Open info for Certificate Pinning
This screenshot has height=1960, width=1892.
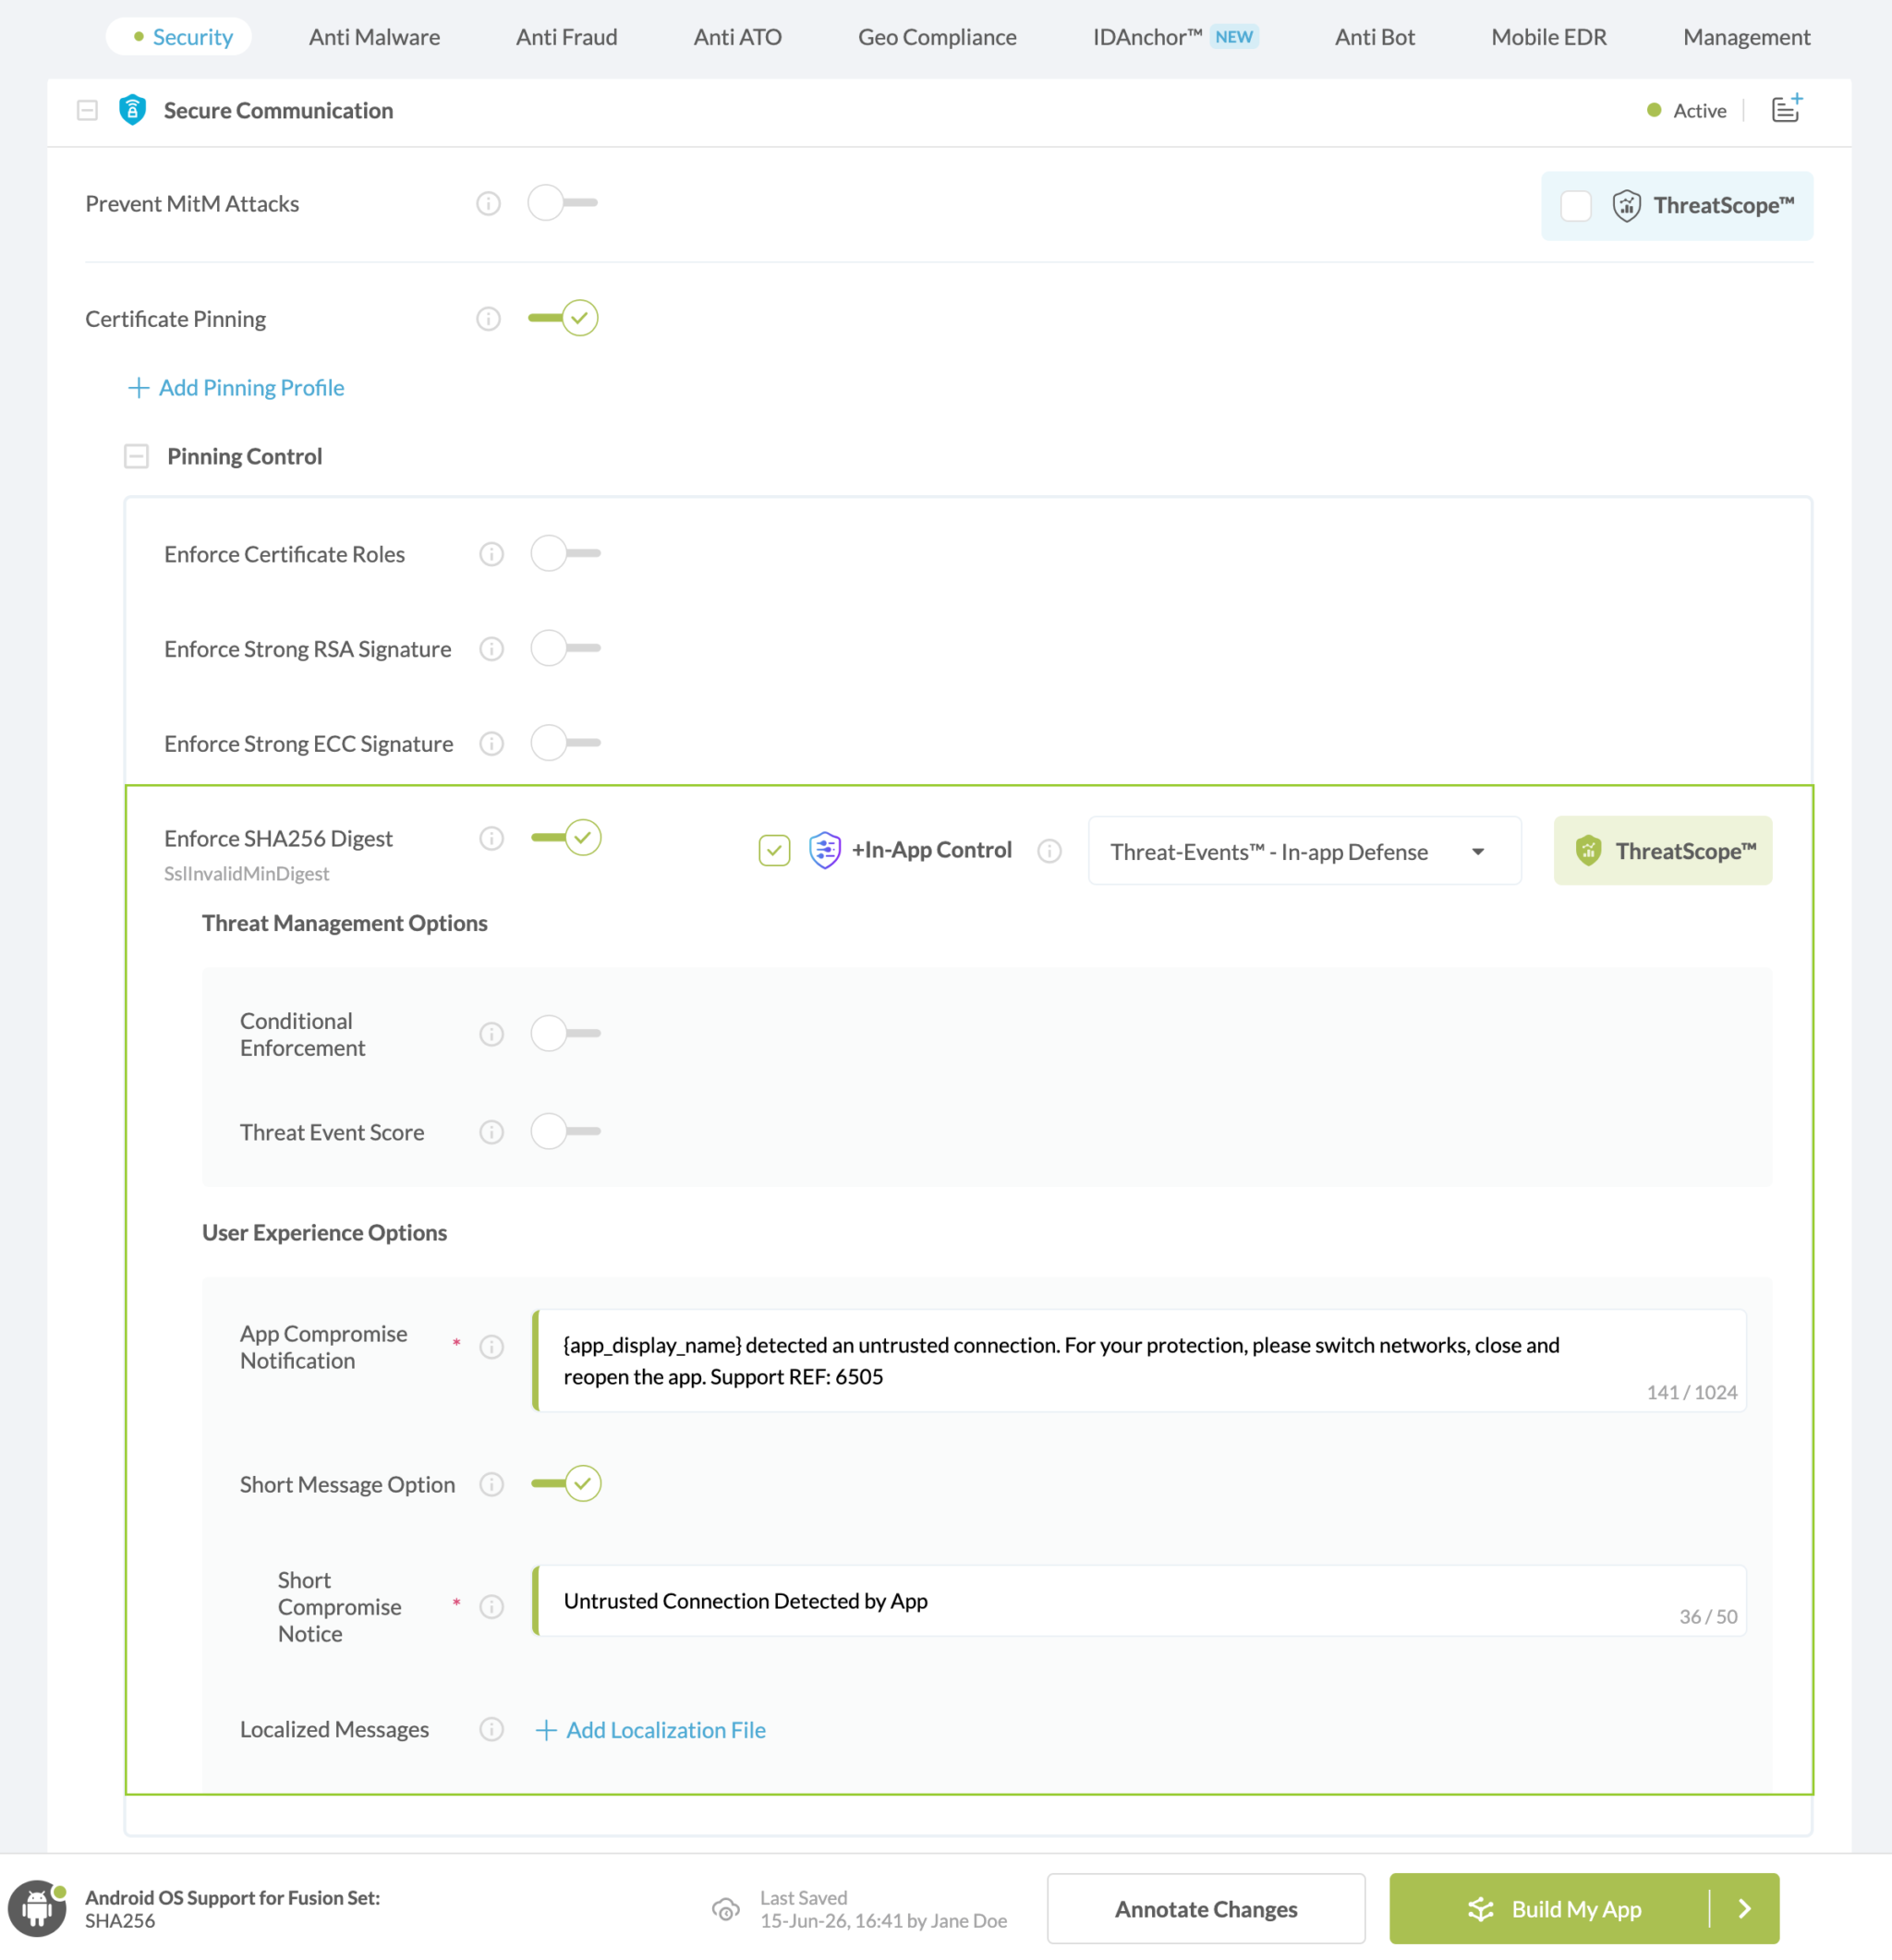pos(488,319)
